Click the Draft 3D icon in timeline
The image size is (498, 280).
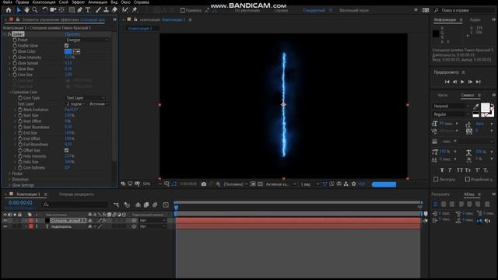coord(127,205)
